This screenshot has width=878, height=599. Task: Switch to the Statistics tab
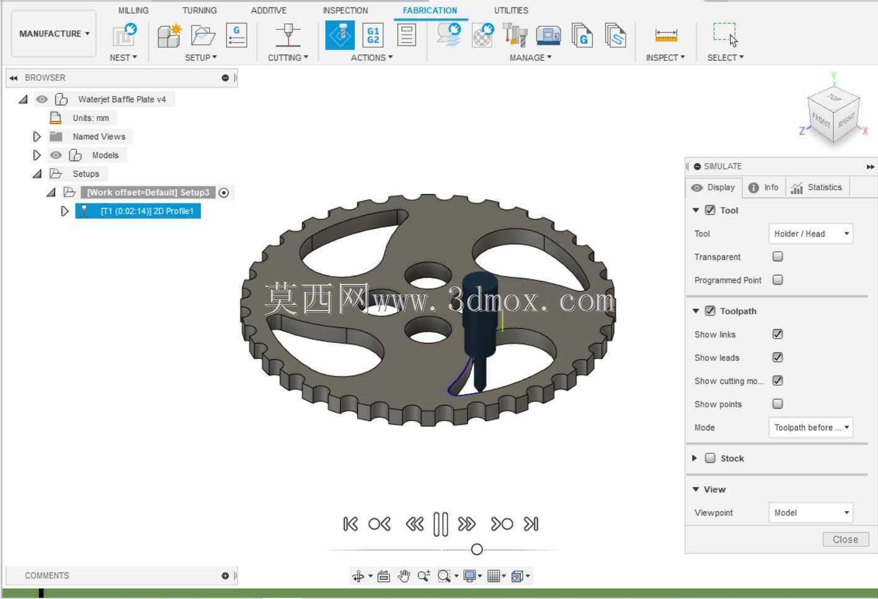(x=817, y=187)
